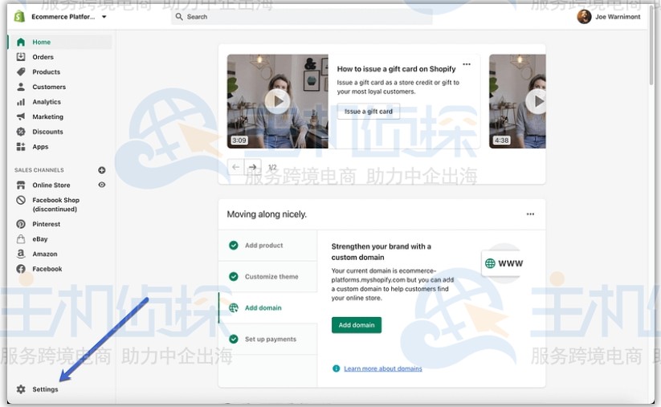This screenshot has width=661, height=407.
Task: Click the Orders inbox icon
Action: point(21,57)
